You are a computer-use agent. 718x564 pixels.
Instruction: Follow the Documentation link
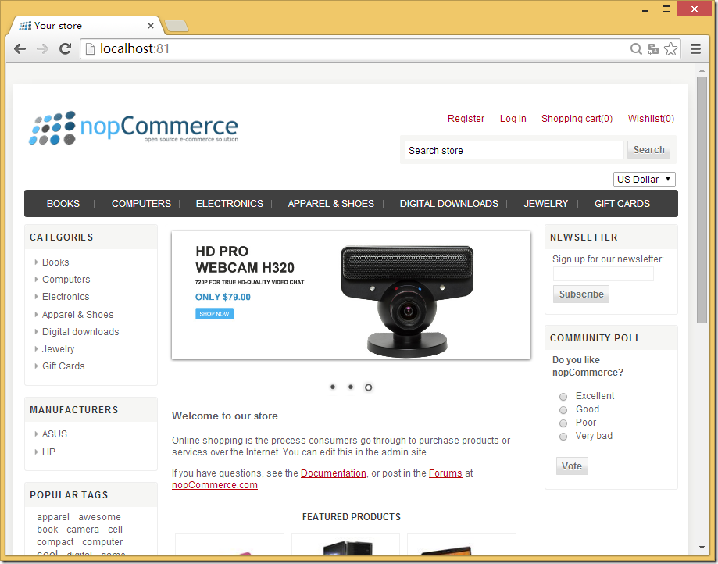click(x=334, y=473)
